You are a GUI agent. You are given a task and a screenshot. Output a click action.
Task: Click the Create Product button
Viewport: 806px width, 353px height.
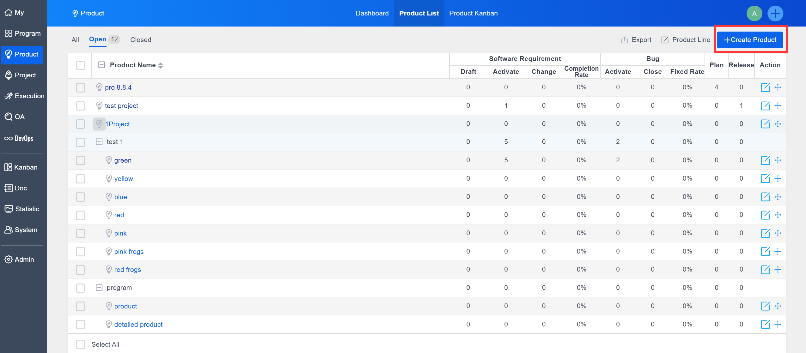pos(750,40)
